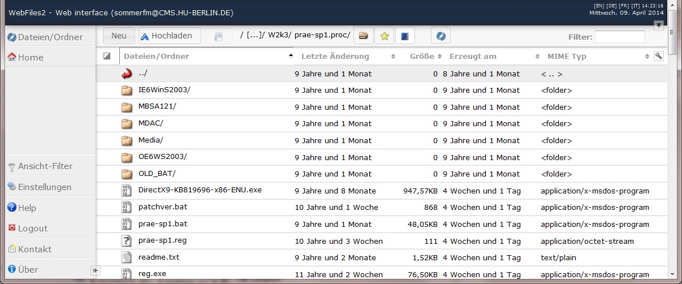Click into the Filter text field
This screenshot has width=682, height=284.
[620, 37]
